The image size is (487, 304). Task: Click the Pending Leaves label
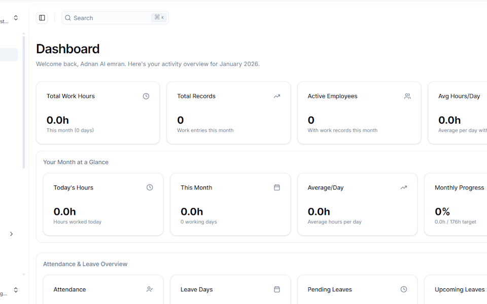[330, 289]
